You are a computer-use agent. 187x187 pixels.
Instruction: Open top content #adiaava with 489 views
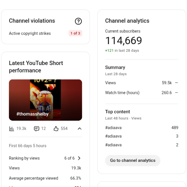pyautogui.click(x=113, y=128)
